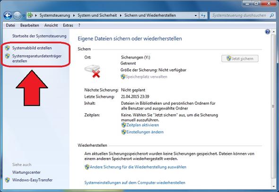Click the scrollbar down arrow
Screen dimensions: 279x192
tap(273, 186)
